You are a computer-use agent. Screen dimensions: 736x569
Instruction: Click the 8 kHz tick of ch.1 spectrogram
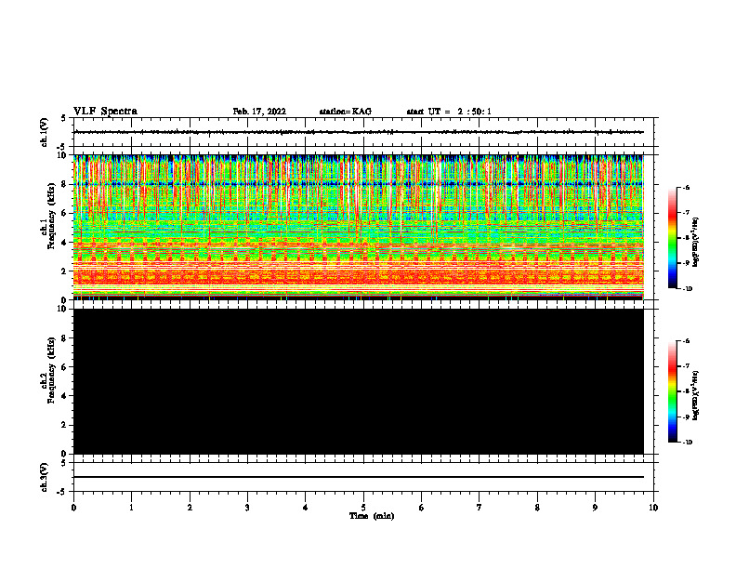[66, 184]
